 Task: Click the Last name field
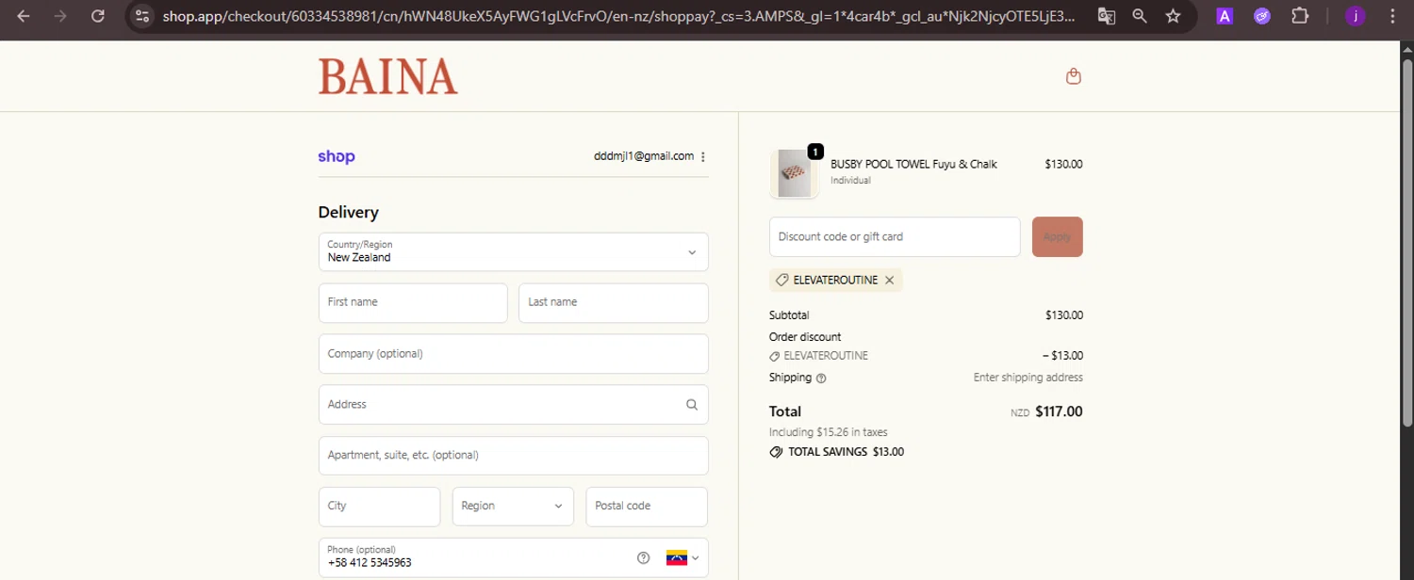[x=614, y=303]
